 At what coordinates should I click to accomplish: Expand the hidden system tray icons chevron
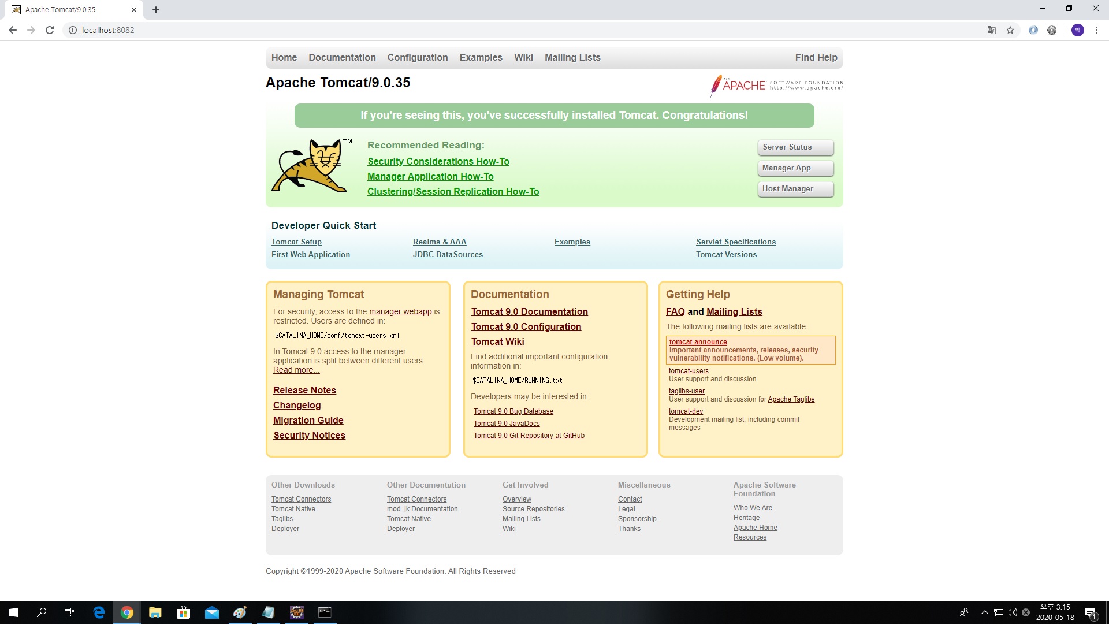(985, 612)
